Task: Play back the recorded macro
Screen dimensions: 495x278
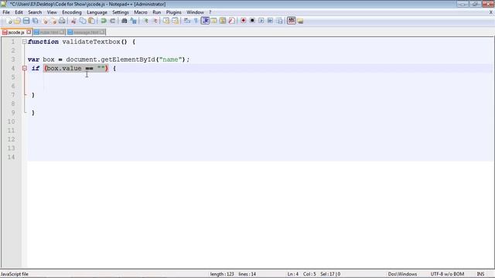Action: point(261,21)
